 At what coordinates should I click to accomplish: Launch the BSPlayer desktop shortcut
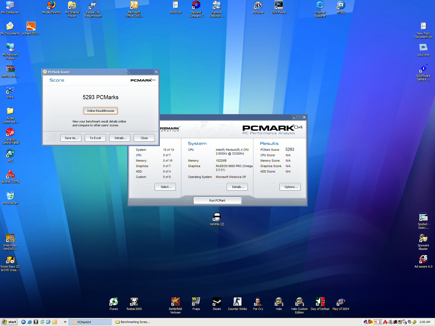258,7
